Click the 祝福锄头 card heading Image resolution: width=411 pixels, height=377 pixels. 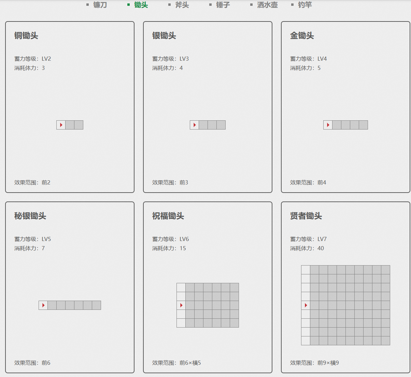pyautogui.click(x=168, y=216)
